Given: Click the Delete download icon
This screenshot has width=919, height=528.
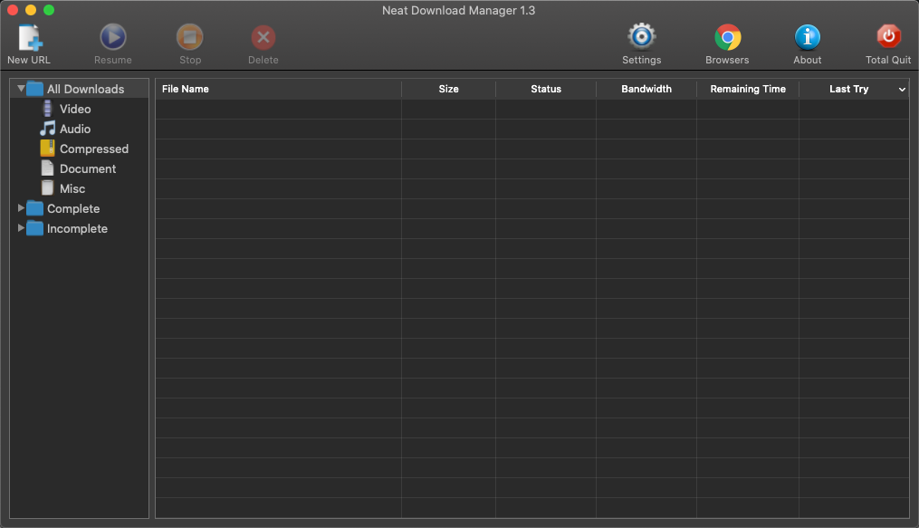Looking at the screenshot, I should pyautogui.click(x=263, y=37).
